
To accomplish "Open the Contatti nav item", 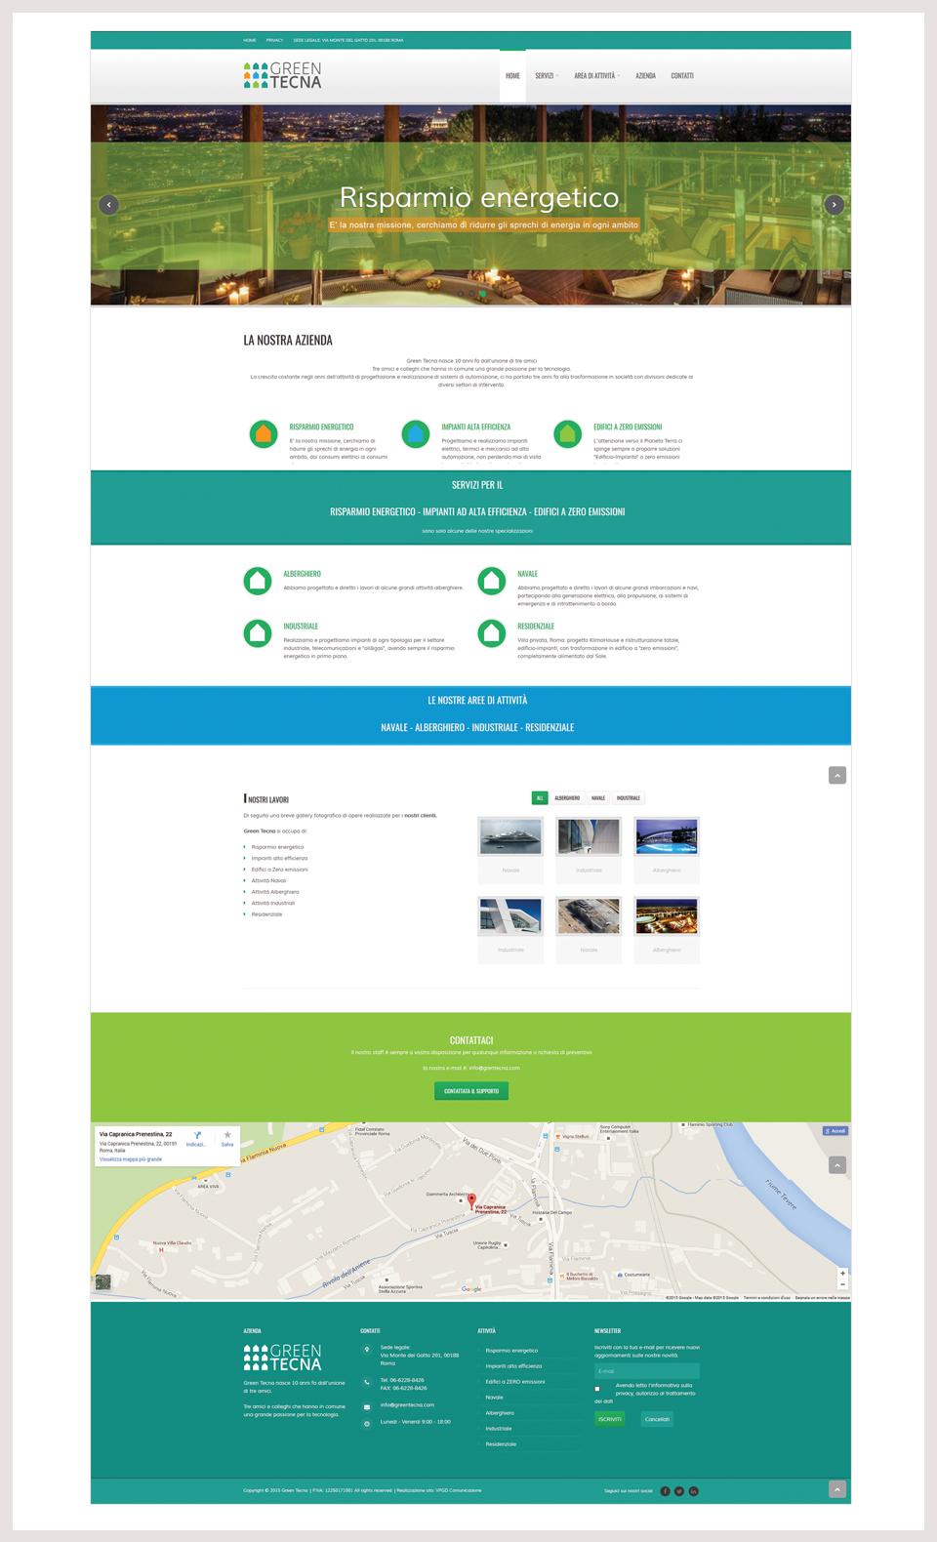I will (x=682, y=75).
